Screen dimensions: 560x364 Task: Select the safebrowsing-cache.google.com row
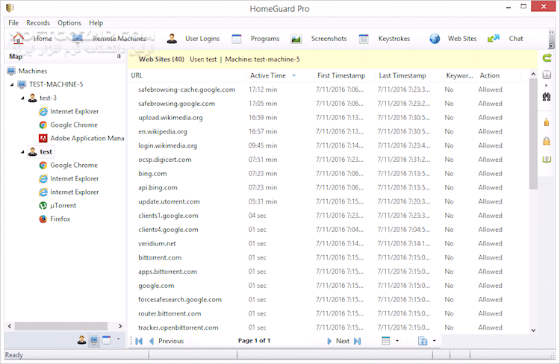point(328,90)
